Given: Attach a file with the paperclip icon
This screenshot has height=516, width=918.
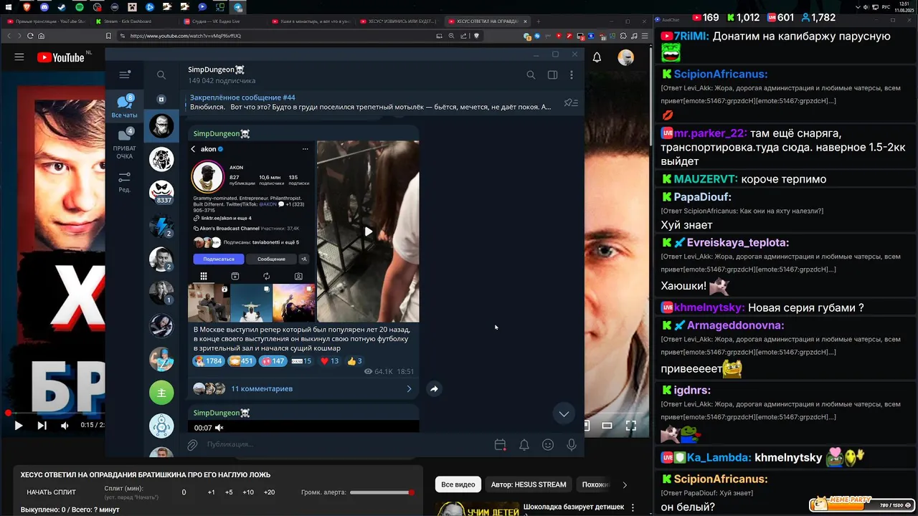Looking at the screenshot, I should tap(192, 445).
